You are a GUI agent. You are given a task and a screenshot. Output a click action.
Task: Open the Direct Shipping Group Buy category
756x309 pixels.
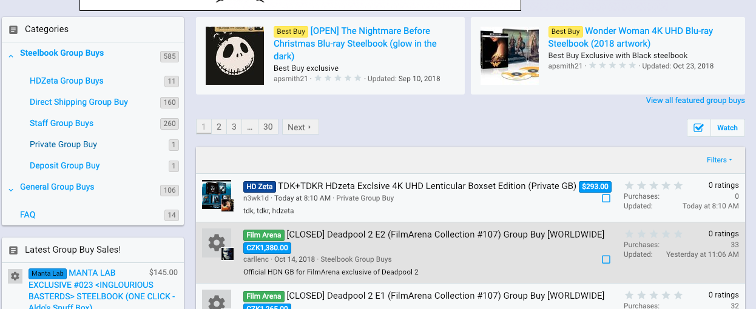click(x=79, y=102)
